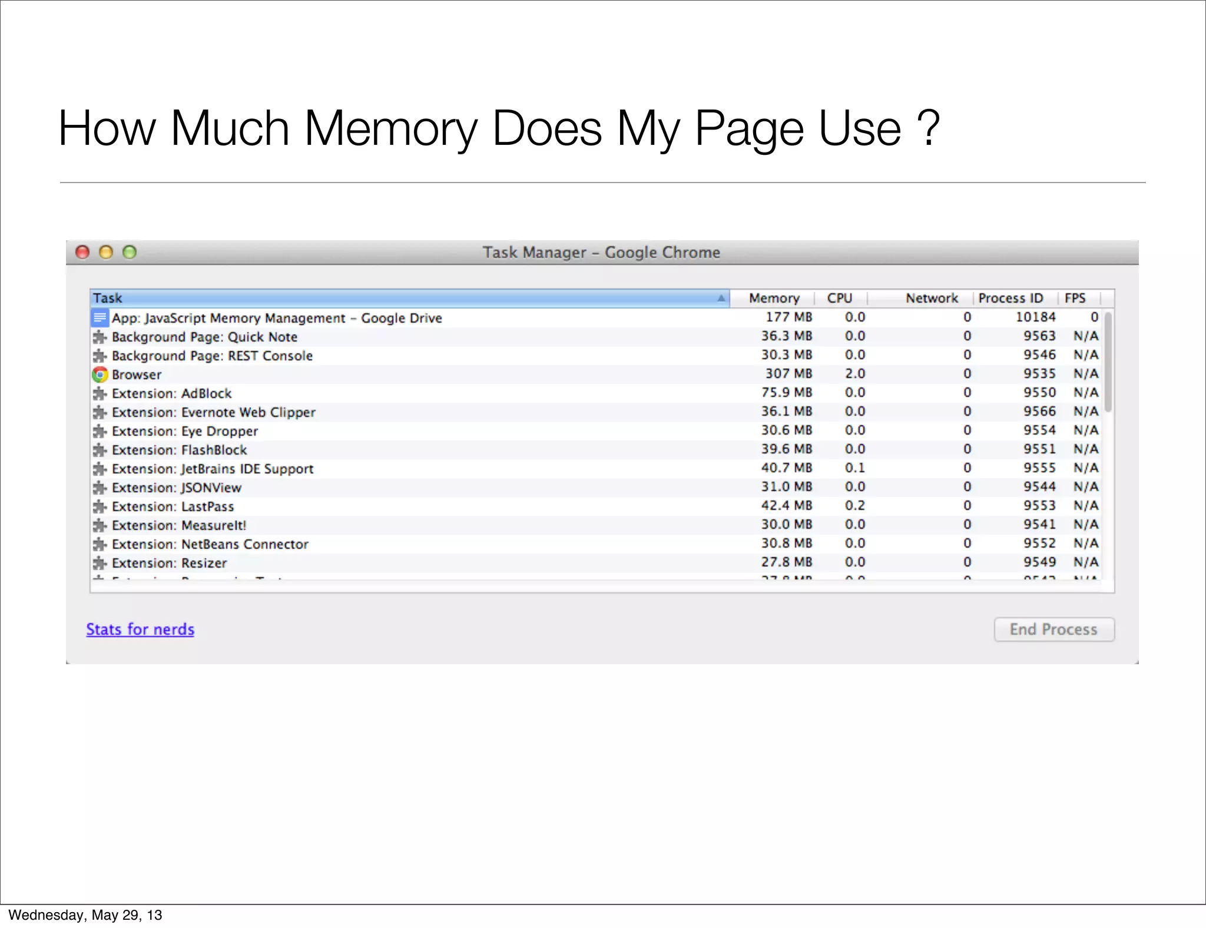The width and height of the screenshot is (1206, 928).
Task: Sort by the FPS column header
Action: pos(1079,299)
